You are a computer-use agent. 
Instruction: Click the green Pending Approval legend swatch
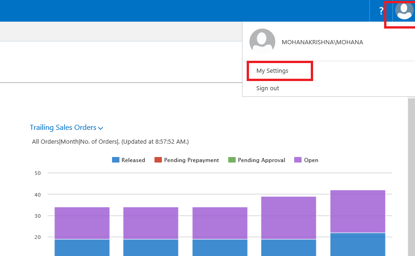coord(232,160)
